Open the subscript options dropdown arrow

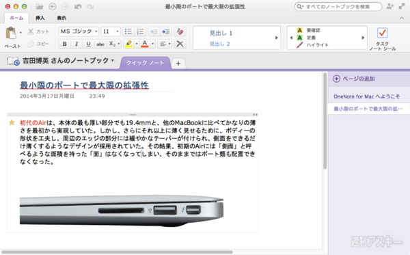click(119, 44)
